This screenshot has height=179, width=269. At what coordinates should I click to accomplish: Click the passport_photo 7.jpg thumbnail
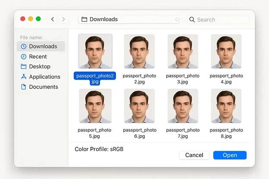[x=183, y=106]
